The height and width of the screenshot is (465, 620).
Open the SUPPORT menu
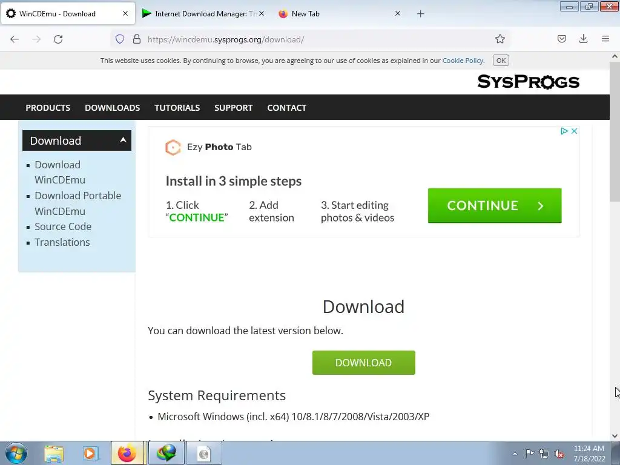tap(233, 108)
